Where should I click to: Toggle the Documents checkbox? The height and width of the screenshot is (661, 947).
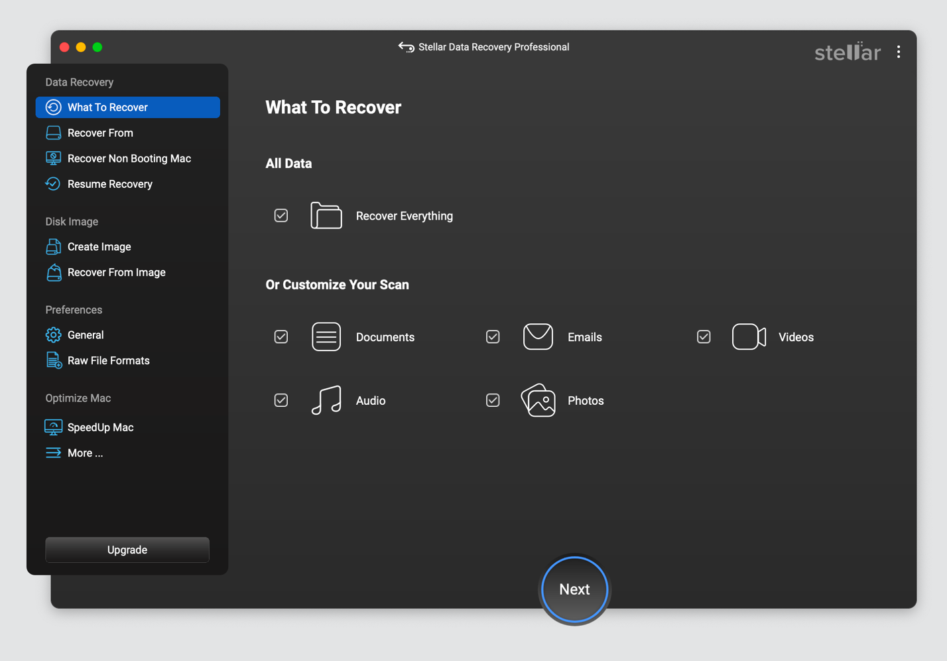281,337
